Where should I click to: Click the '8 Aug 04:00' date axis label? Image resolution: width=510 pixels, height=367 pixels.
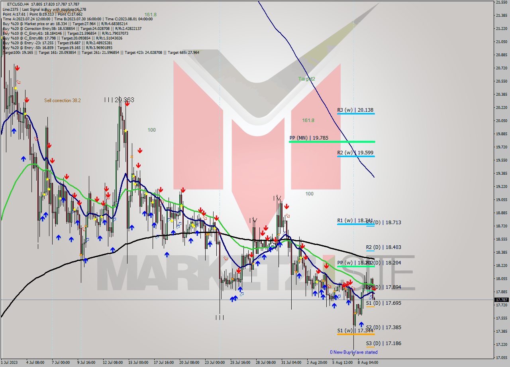click(x=367, y=363)
